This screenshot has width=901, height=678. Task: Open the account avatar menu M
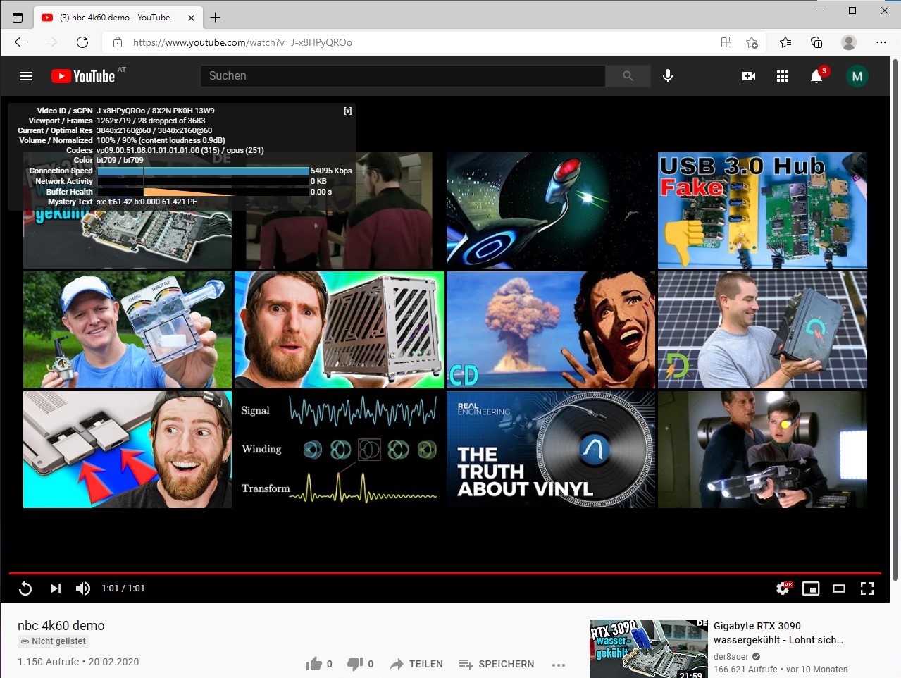pyautogui.click(x=857, y=76)
